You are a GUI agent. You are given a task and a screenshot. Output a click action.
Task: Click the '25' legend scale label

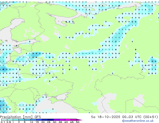49,122
